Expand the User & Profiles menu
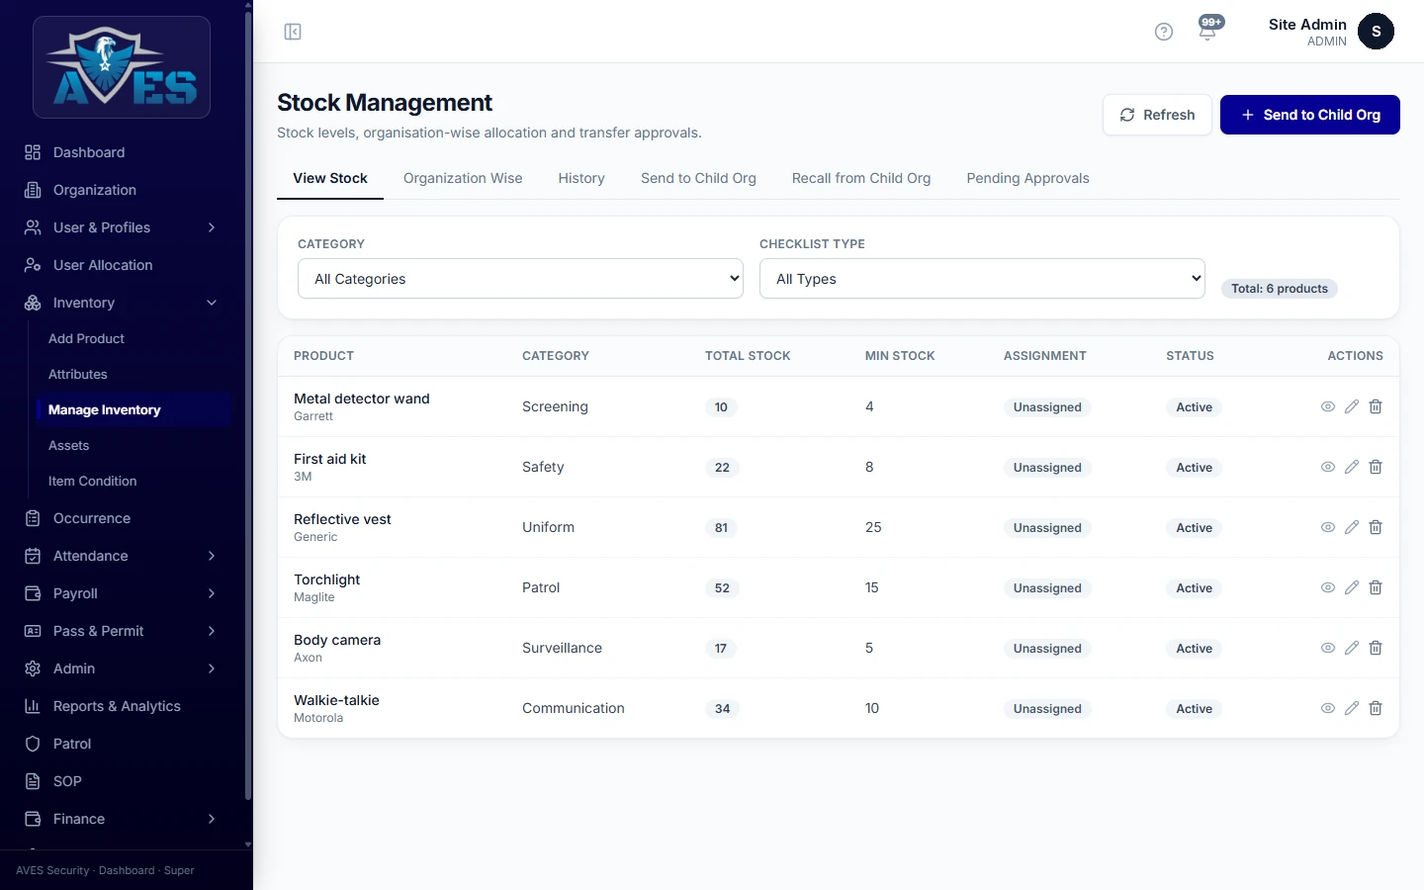Viewport: 1424px width, 890px height. pos(122,227)
